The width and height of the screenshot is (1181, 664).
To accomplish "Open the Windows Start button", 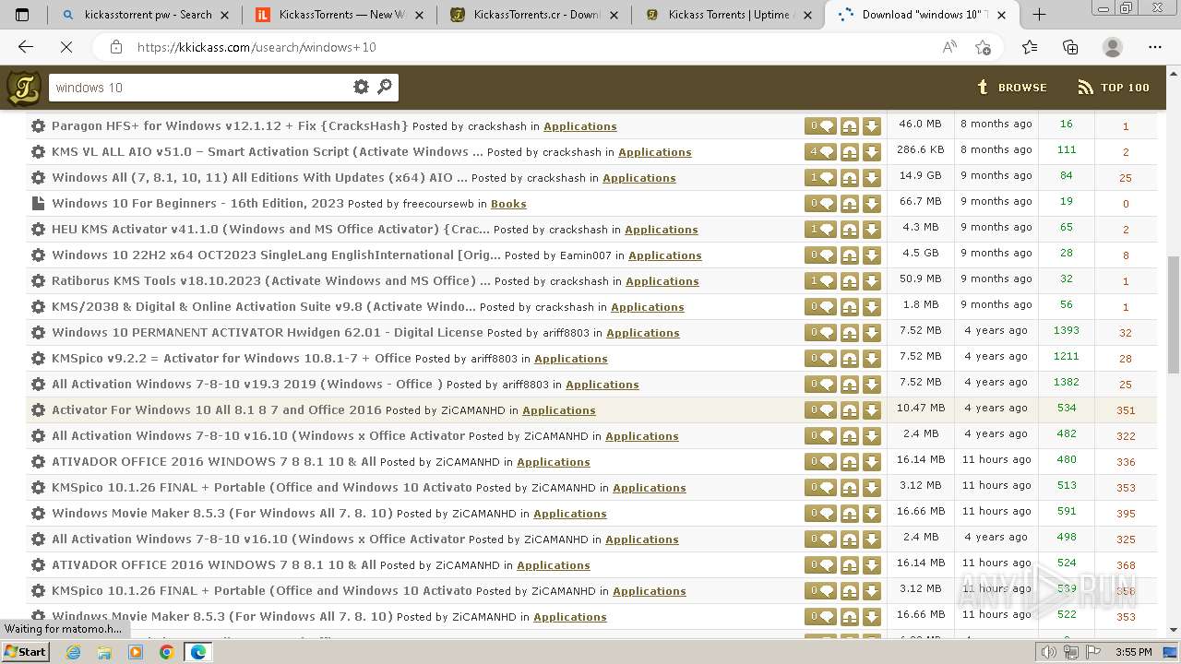I will (26, 651).
